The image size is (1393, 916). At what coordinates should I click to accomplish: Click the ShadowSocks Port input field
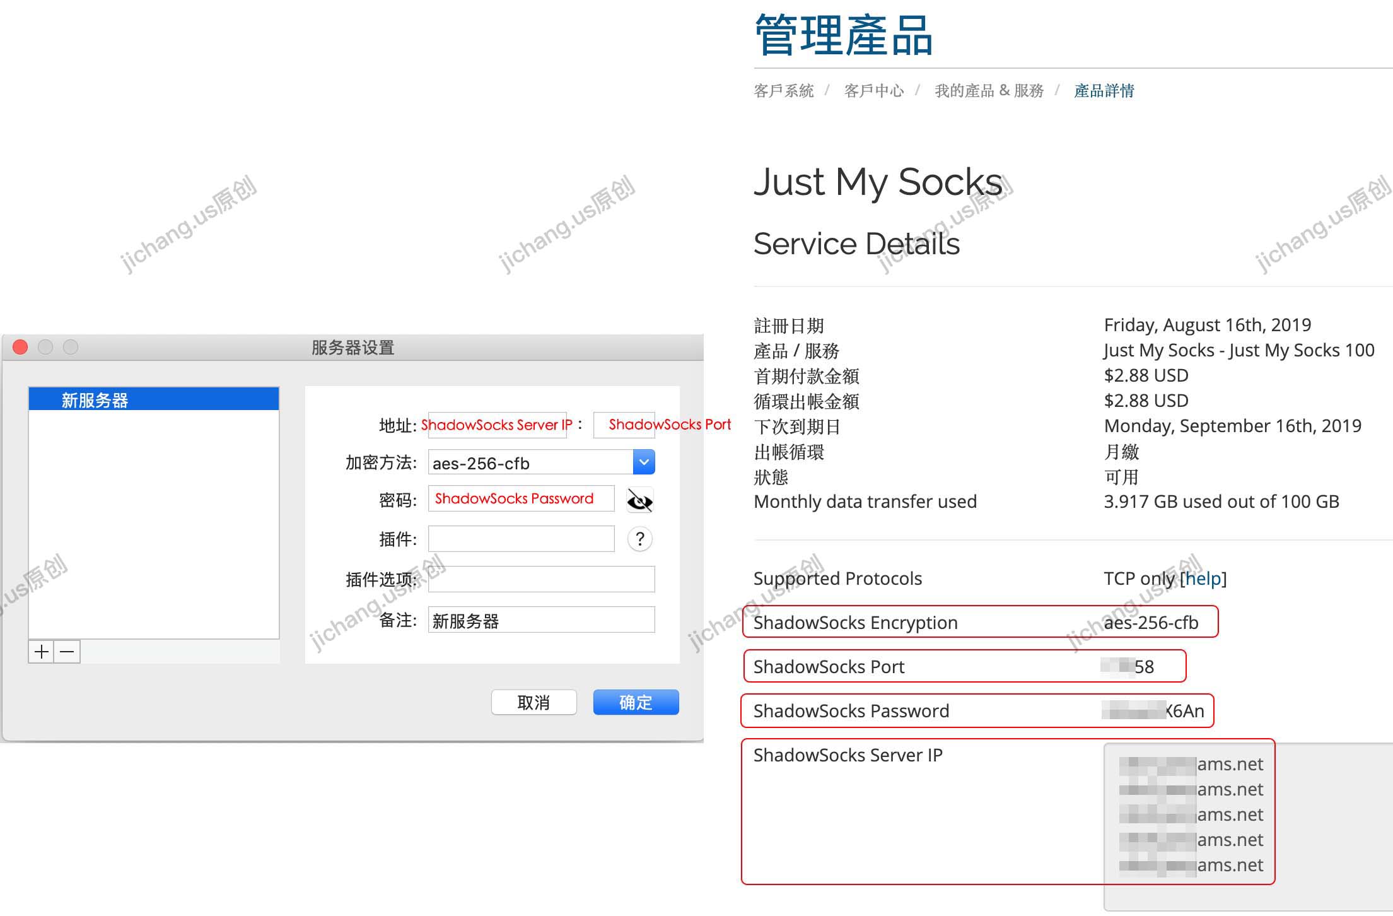pos(624,425)
